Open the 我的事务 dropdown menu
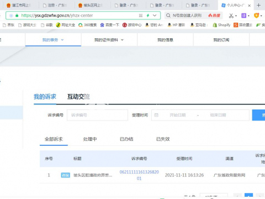 coord(53,40)
